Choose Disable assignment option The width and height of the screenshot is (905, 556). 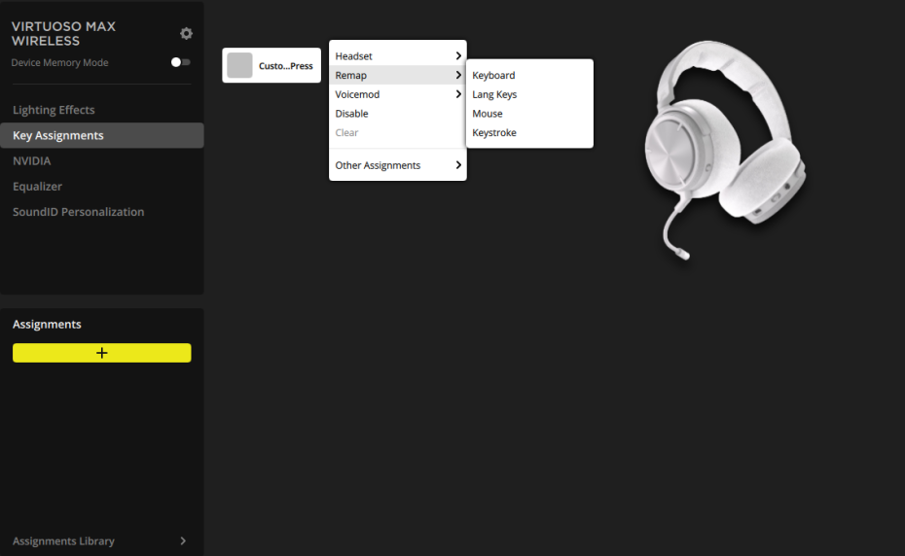[x=398, y=114]
